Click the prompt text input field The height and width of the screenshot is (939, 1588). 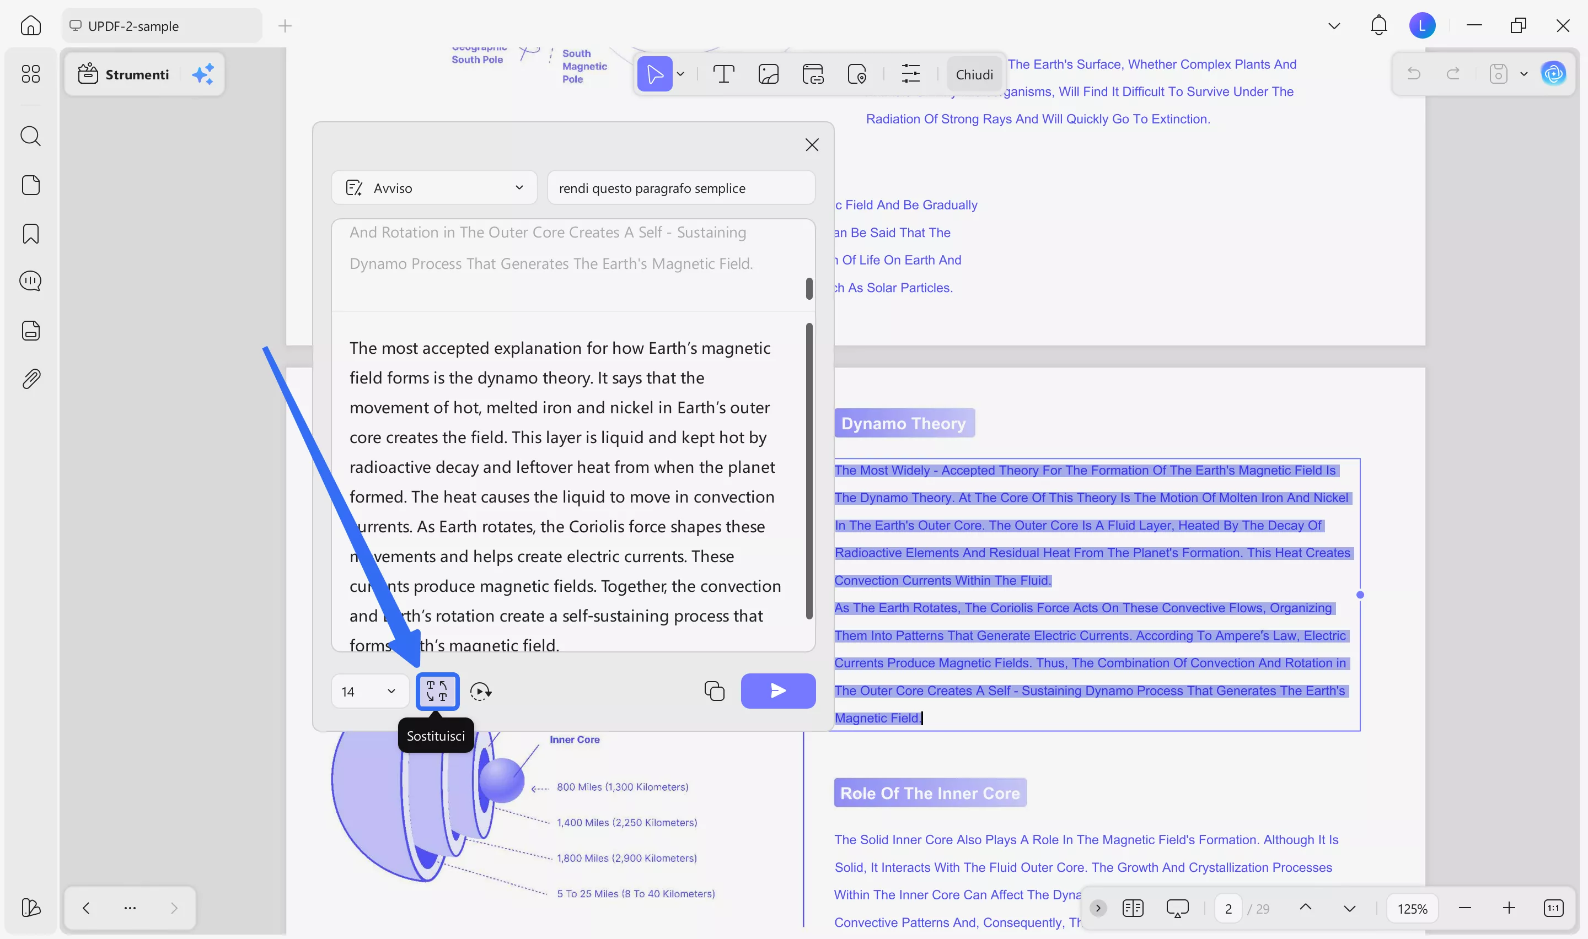click(680, 188)
